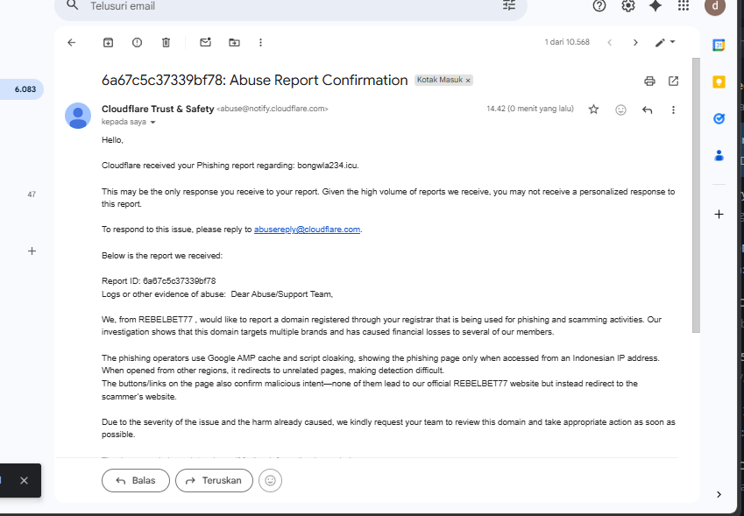Open the Gemini sparkle assistant
Screen dimensions: 744x516
pos(655,5)
